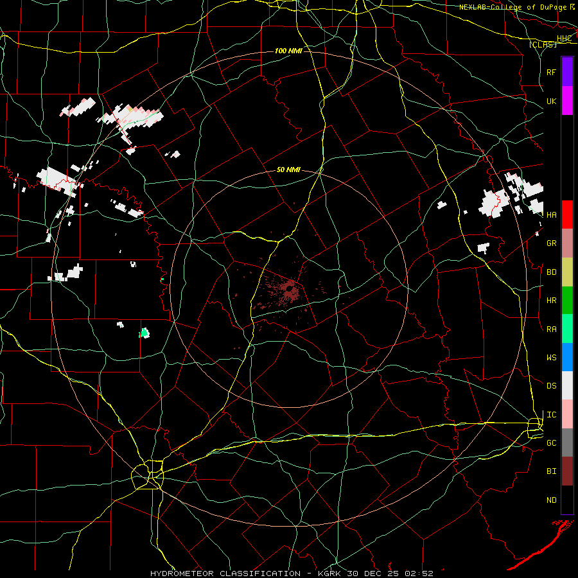
Task: Click the green rain echo southwest of radar
Action: point(144,333)
